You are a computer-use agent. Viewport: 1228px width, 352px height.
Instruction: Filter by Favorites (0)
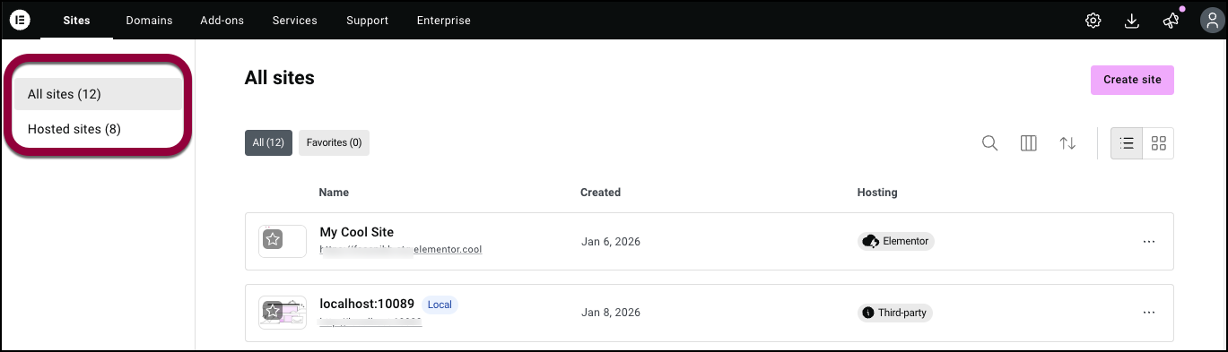334,142
